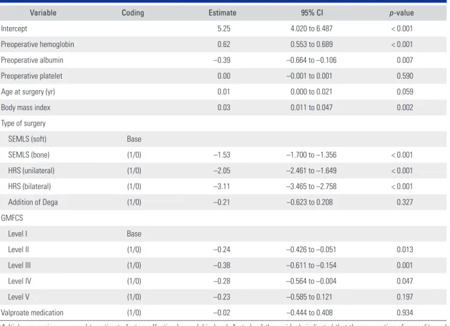Select the p-value 0.013
This screenshot has height=326, width=450.
[x=405, y=250]
